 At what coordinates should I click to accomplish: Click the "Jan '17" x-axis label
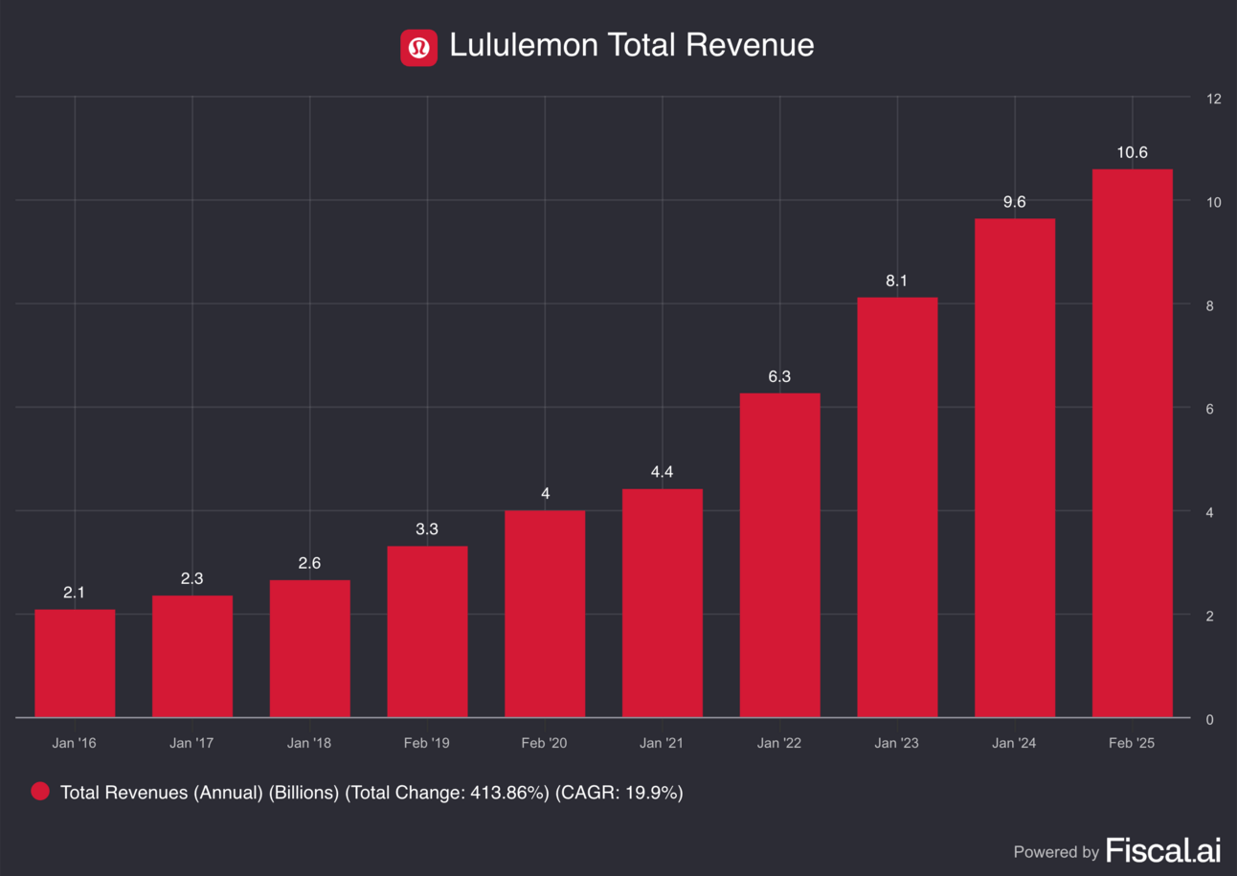[192, 743]
